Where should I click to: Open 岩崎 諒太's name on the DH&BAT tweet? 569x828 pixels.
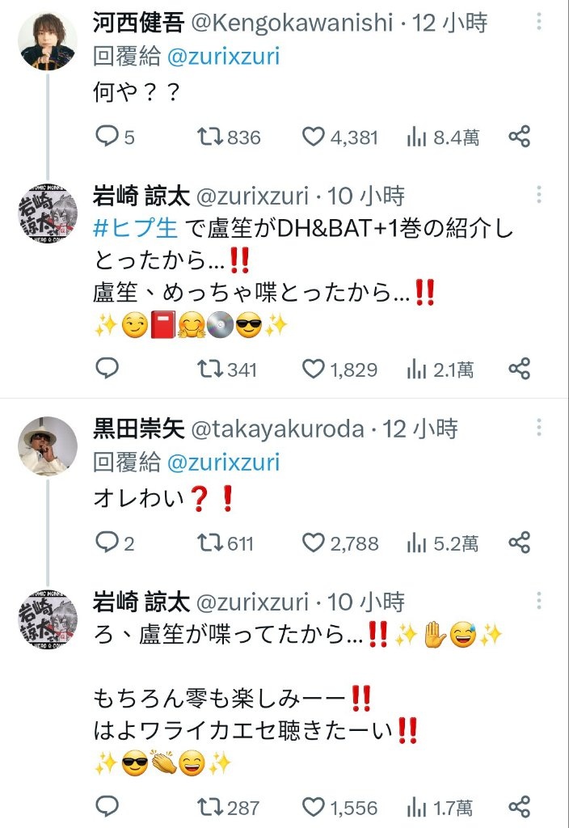pos(141,196)
